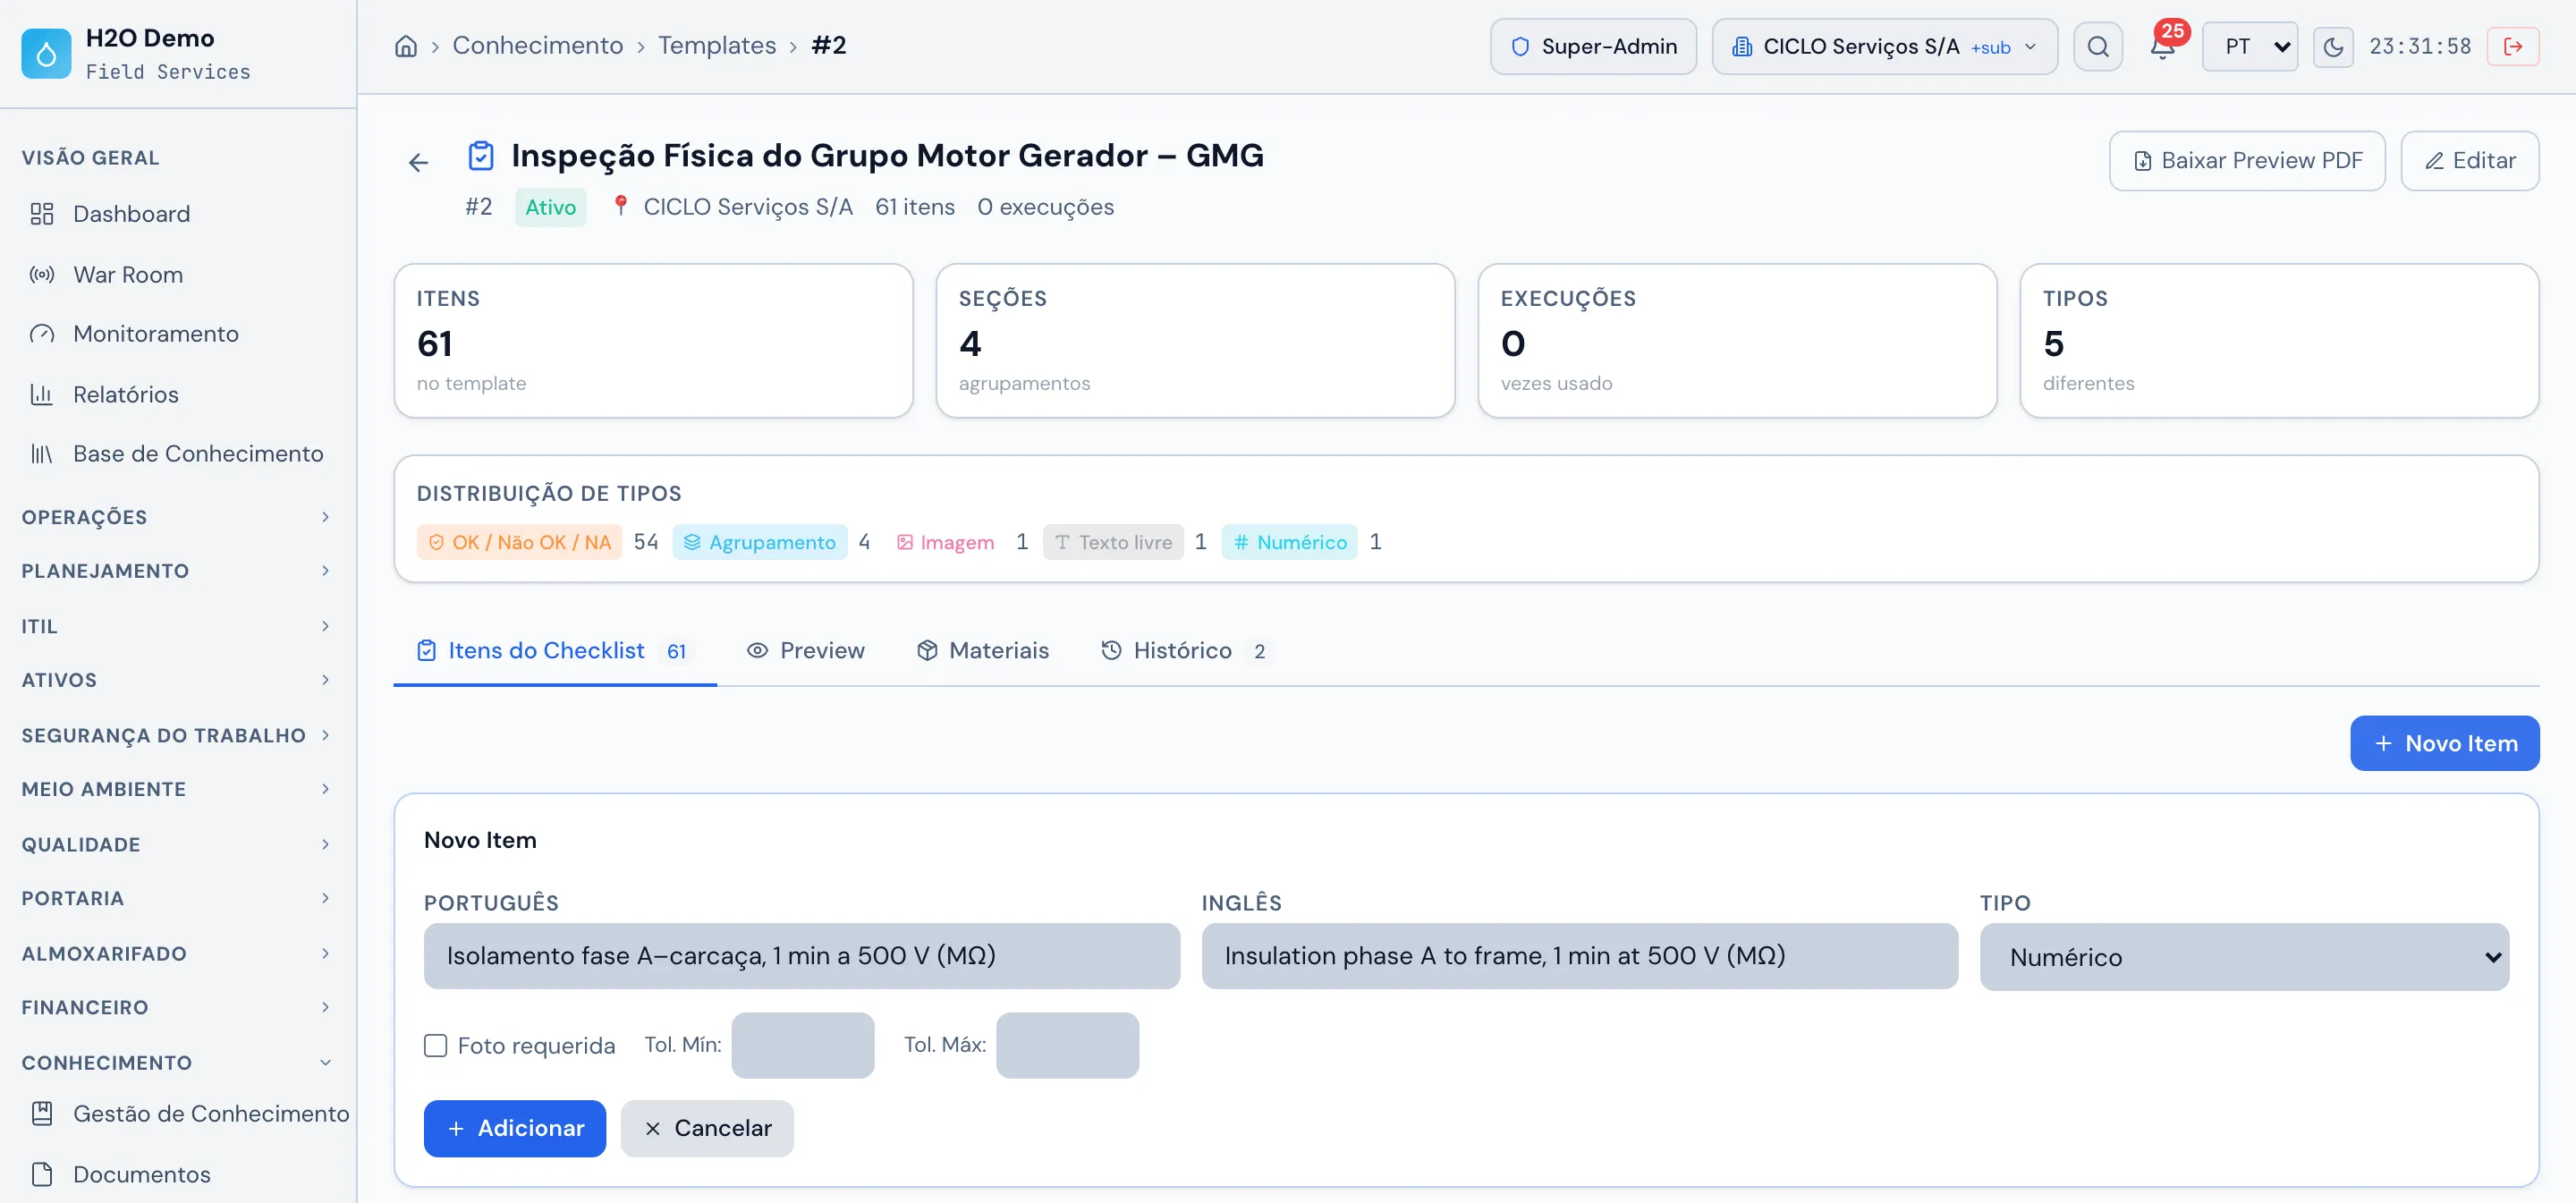Open the search magnifier icon

2098,46
